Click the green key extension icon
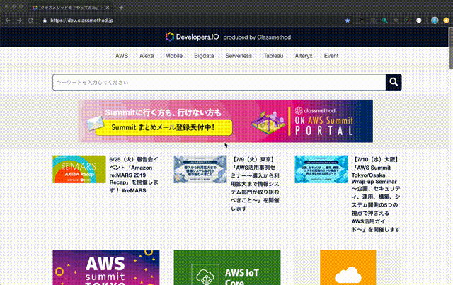 click(x=384, y=21)
